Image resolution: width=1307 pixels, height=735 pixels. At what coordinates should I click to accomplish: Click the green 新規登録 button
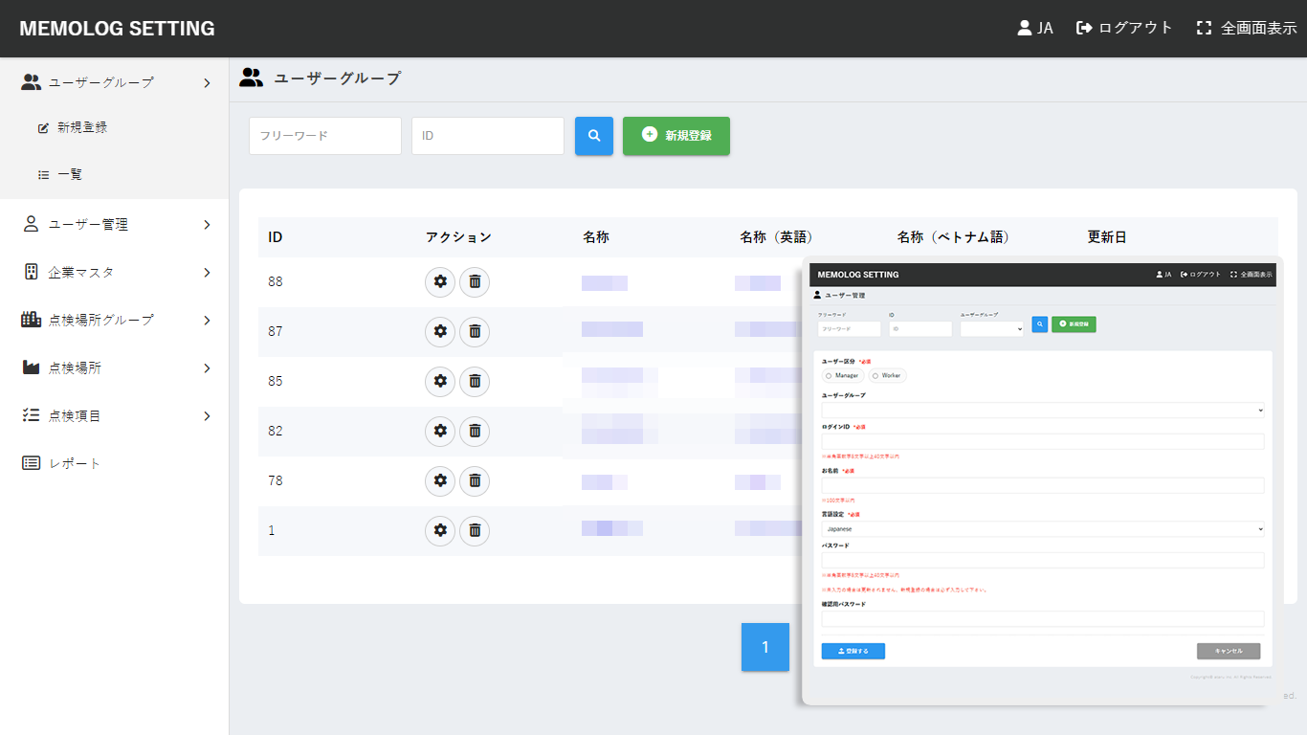tap(676, 136)
